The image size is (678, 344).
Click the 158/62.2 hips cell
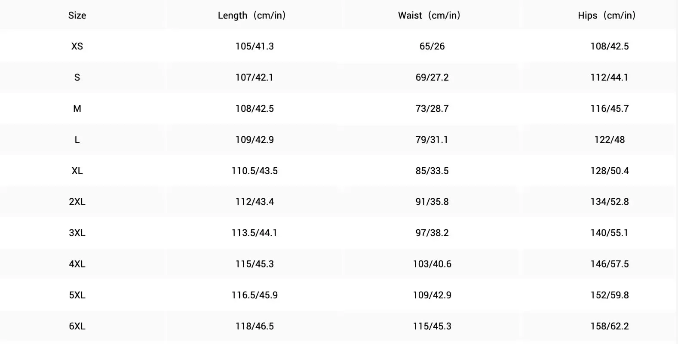click(610, 326)
